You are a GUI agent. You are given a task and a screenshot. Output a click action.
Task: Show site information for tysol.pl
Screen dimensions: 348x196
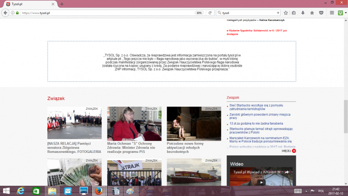pos(13,13)
